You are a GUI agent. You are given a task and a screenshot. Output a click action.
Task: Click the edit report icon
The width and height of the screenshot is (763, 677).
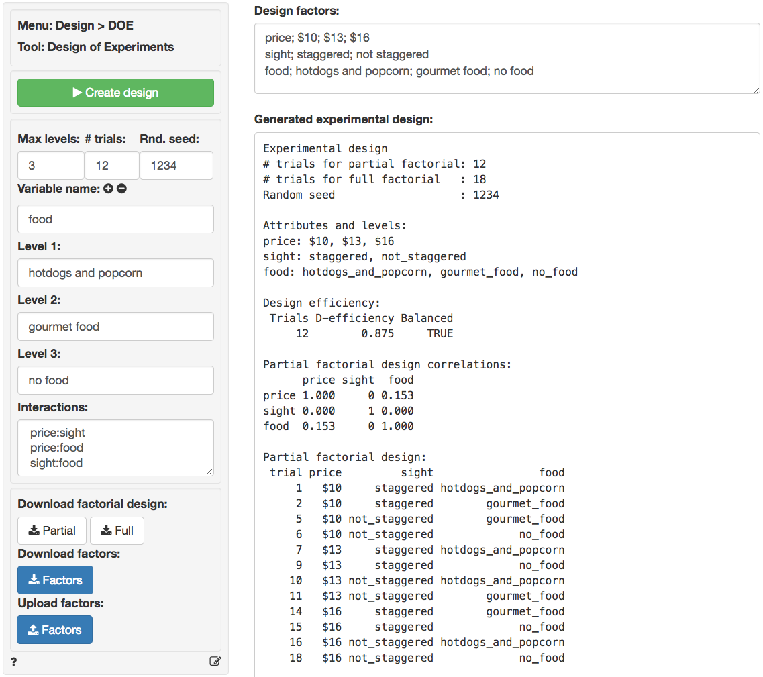(215, 661)
